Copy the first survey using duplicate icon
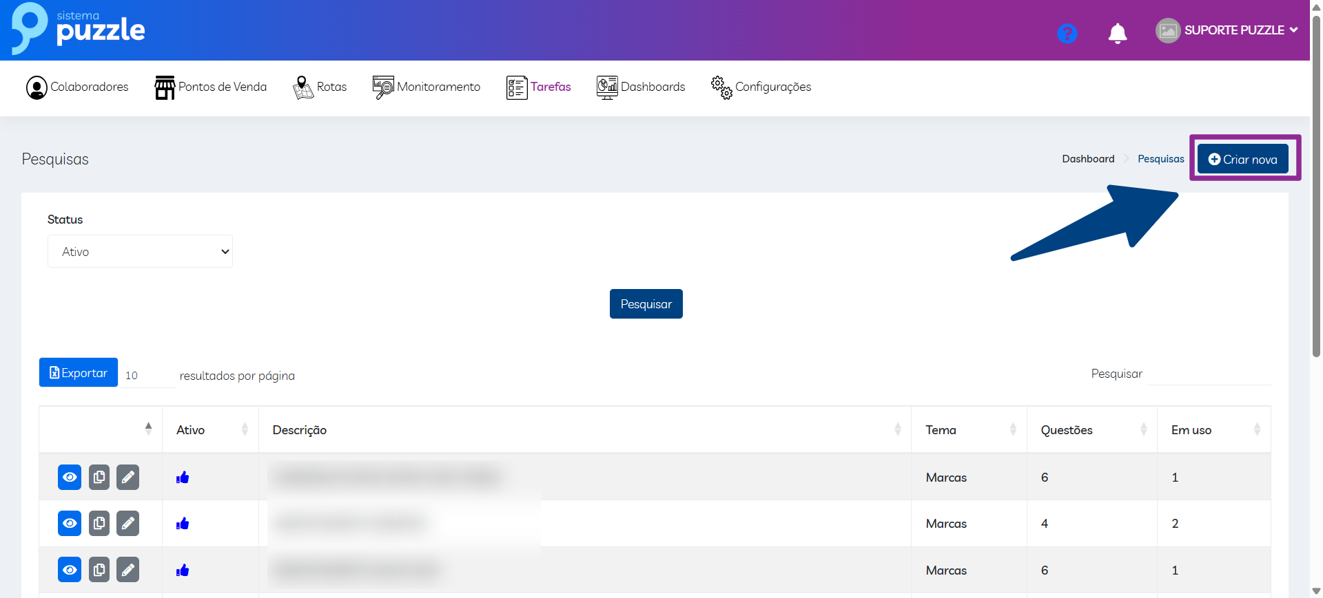 pyautogui.click(x=99, y=477)
